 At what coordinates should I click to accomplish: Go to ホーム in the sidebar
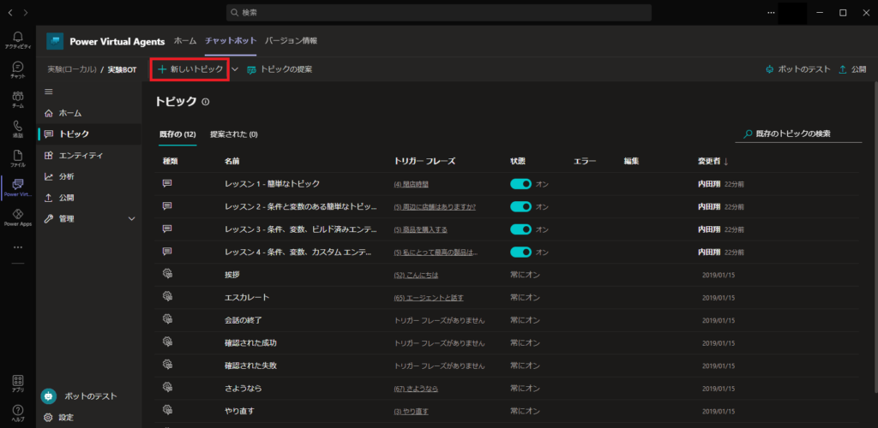coord(88,113)
